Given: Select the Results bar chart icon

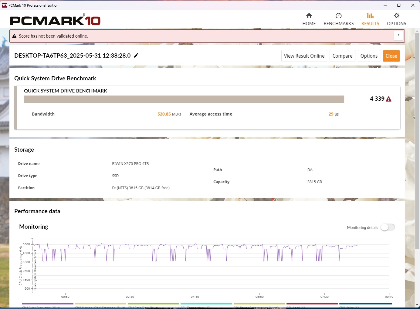Looking at the screenshot, I should click(370, 15).
